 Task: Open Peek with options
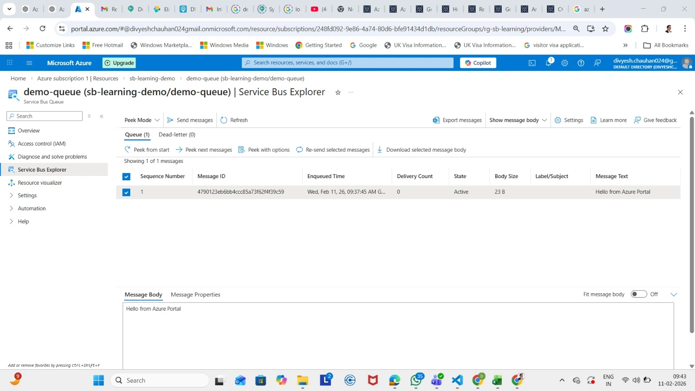pos(264,150)
